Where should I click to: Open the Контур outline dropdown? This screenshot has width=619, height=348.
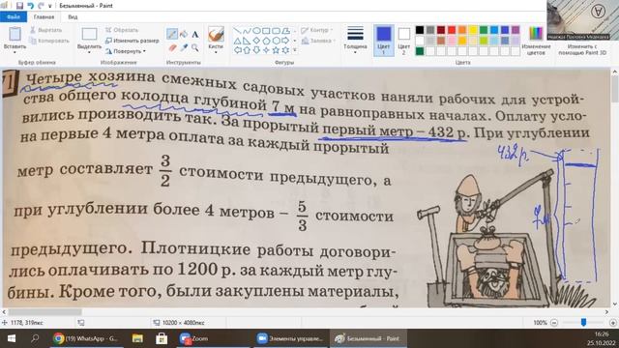coord(316,30)
